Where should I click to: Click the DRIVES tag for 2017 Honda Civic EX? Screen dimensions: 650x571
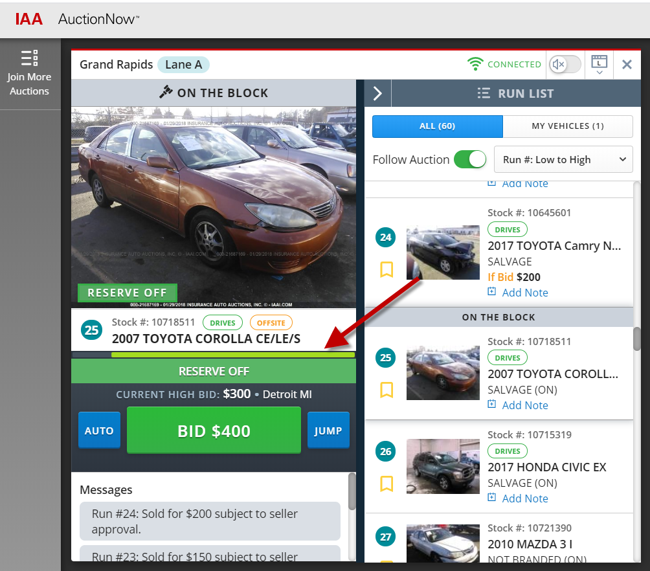[508, 451]
